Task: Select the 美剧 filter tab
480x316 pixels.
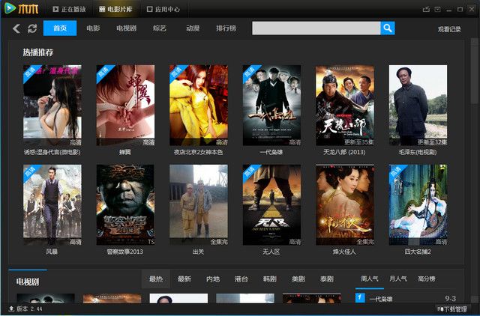Action: 298,279
